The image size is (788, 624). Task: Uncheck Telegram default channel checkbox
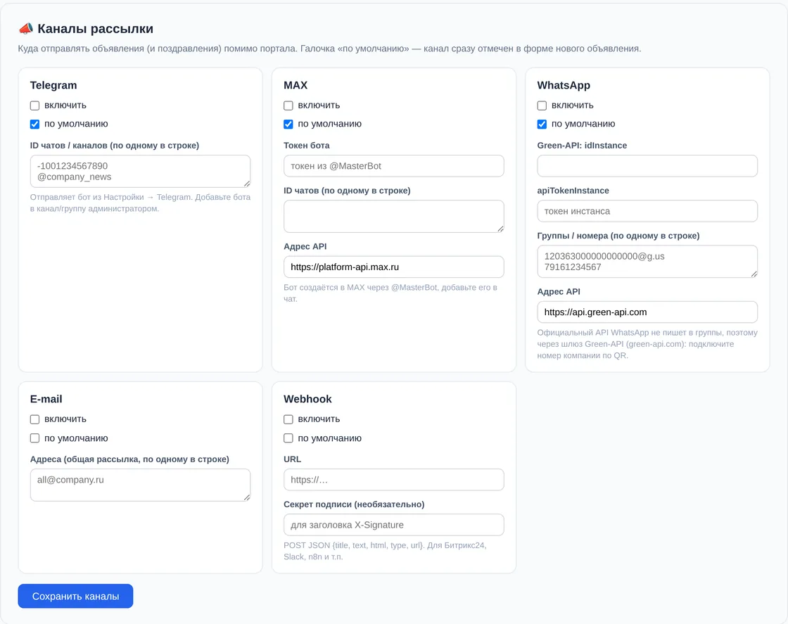point(34,124)
